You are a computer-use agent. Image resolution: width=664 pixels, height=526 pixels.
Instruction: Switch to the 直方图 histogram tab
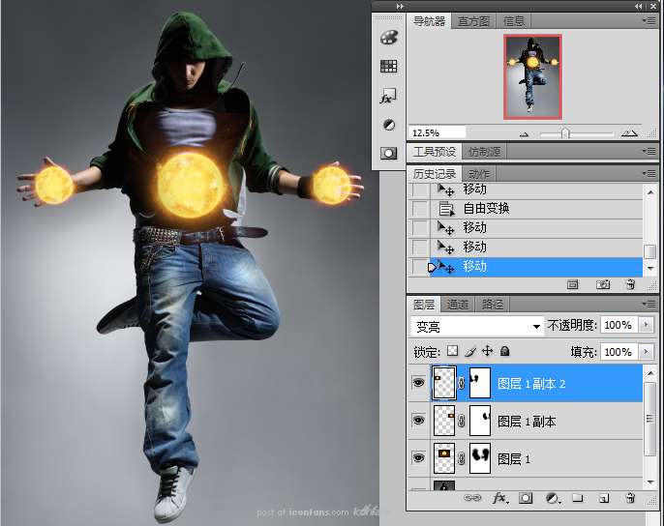473,21
